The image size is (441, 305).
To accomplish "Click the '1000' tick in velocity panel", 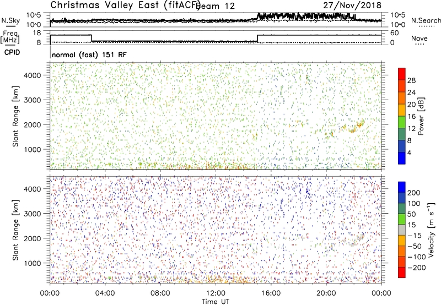I will [33, 263].
